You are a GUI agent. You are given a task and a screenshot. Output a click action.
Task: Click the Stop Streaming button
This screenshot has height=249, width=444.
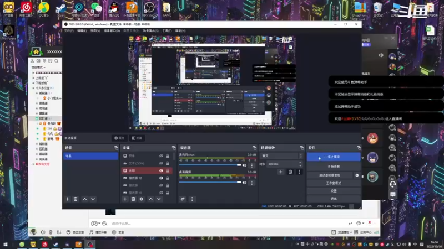(x=334, y=157)
